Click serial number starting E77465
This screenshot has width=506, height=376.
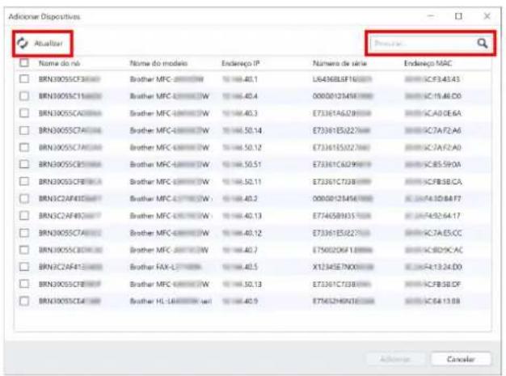[x=342, y=216]
